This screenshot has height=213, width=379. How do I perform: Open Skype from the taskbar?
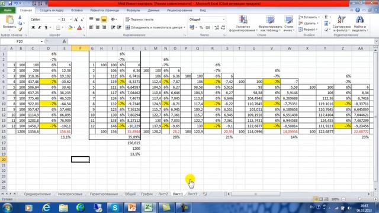(x=115, y=208)
